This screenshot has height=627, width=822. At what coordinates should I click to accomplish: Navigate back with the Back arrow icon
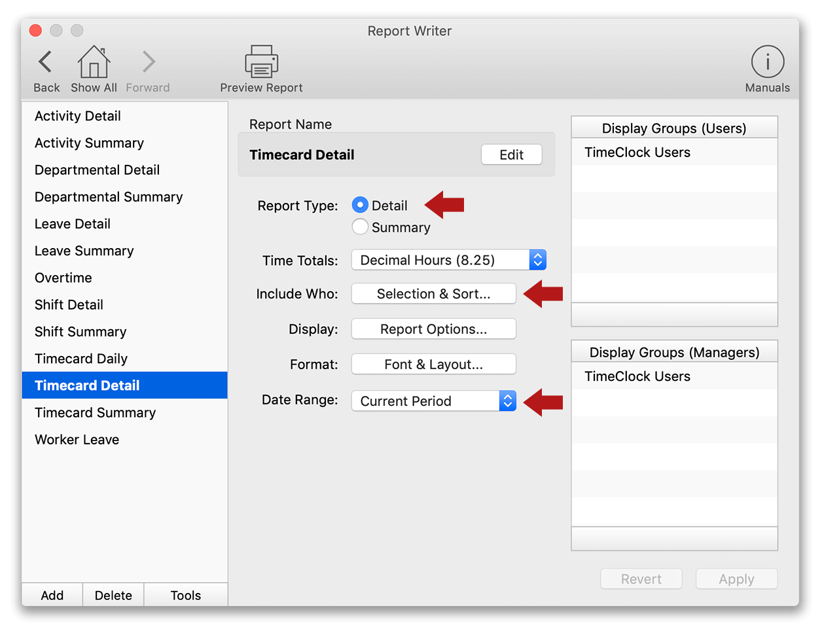click(45, 63)
